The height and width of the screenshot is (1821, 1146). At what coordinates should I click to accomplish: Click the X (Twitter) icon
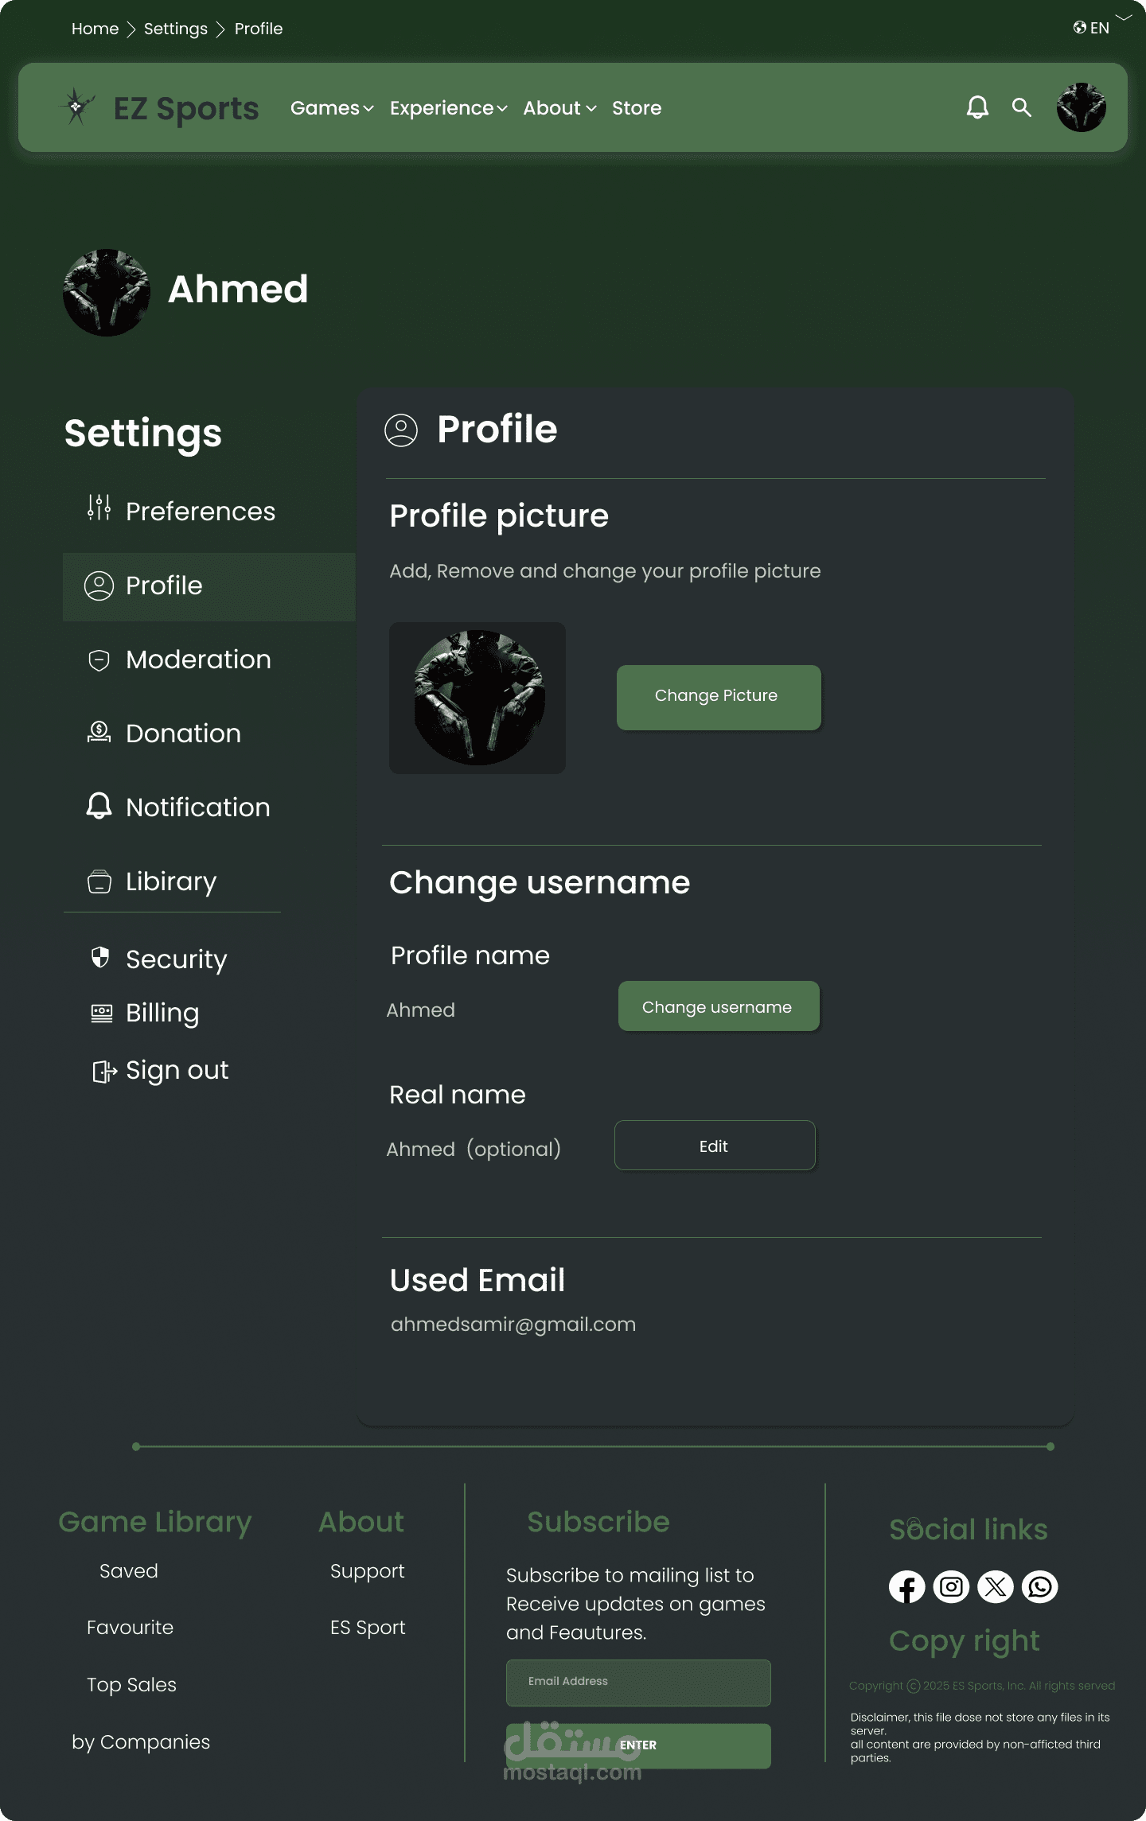pos(996,1587)
